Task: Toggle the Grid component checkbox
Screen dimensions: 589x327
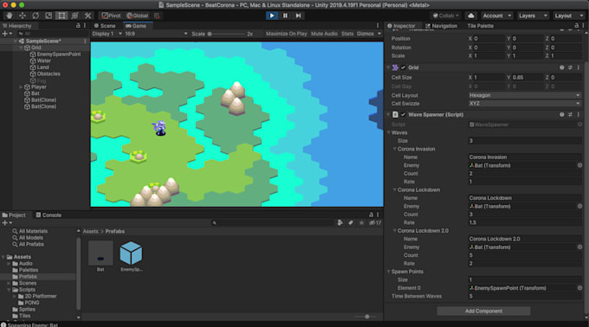Action: coord(403,67)
